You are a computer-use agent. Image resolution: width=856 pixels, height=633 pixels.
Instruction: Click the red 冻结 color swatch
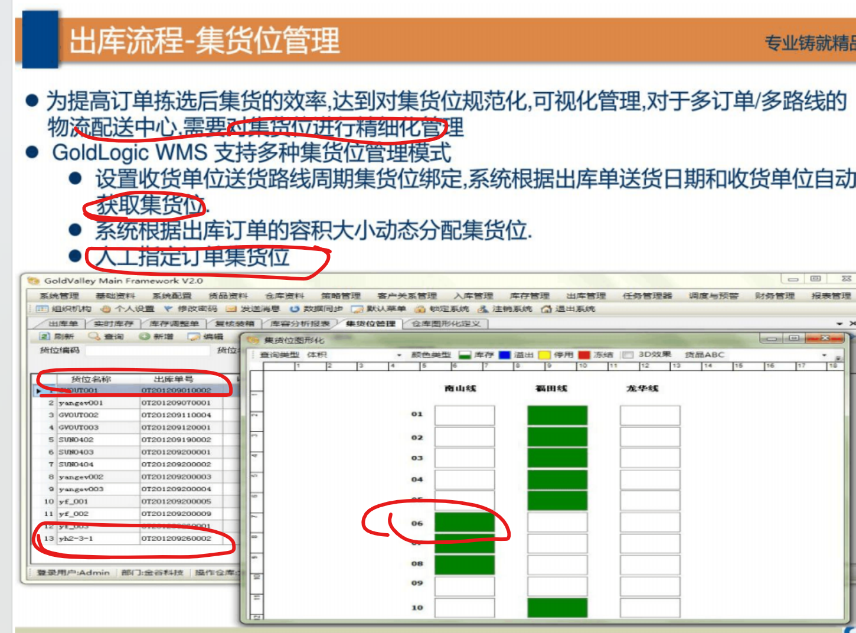[584, 355]
